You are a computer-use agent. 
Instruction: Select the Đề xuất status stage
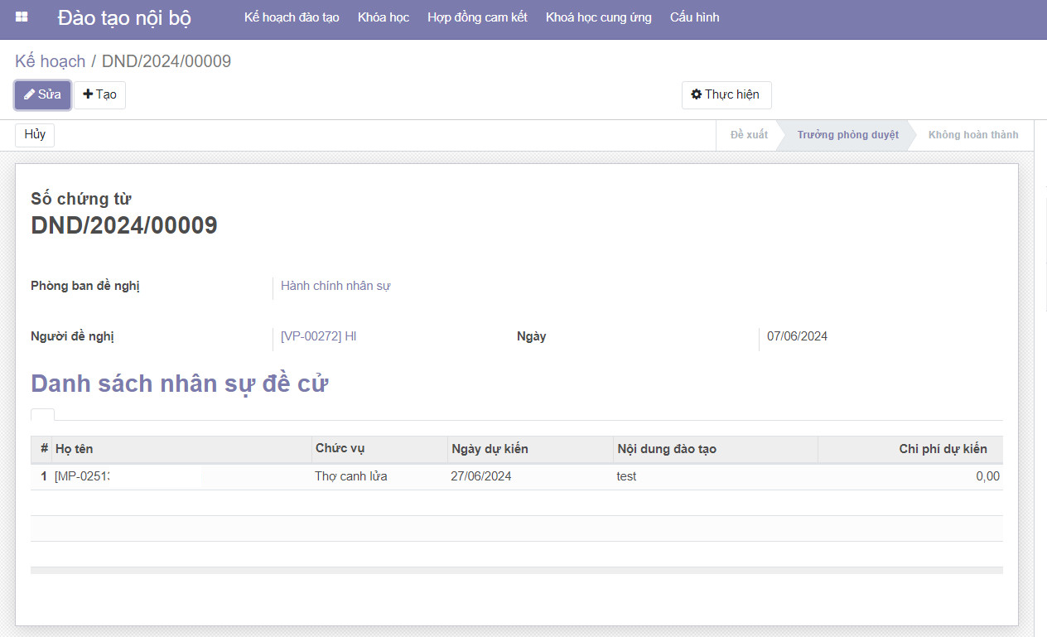pyautogui.click(x=749, y=135)
